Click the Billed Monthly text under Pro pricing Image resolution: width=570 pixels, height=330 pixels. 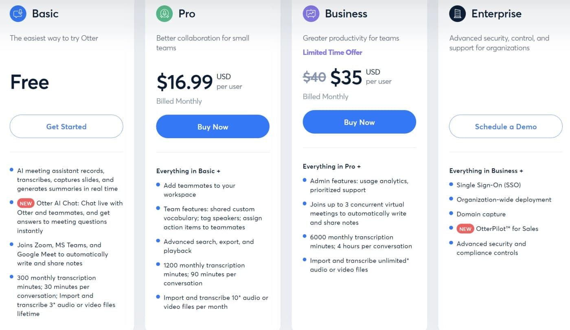pos(179,101)
